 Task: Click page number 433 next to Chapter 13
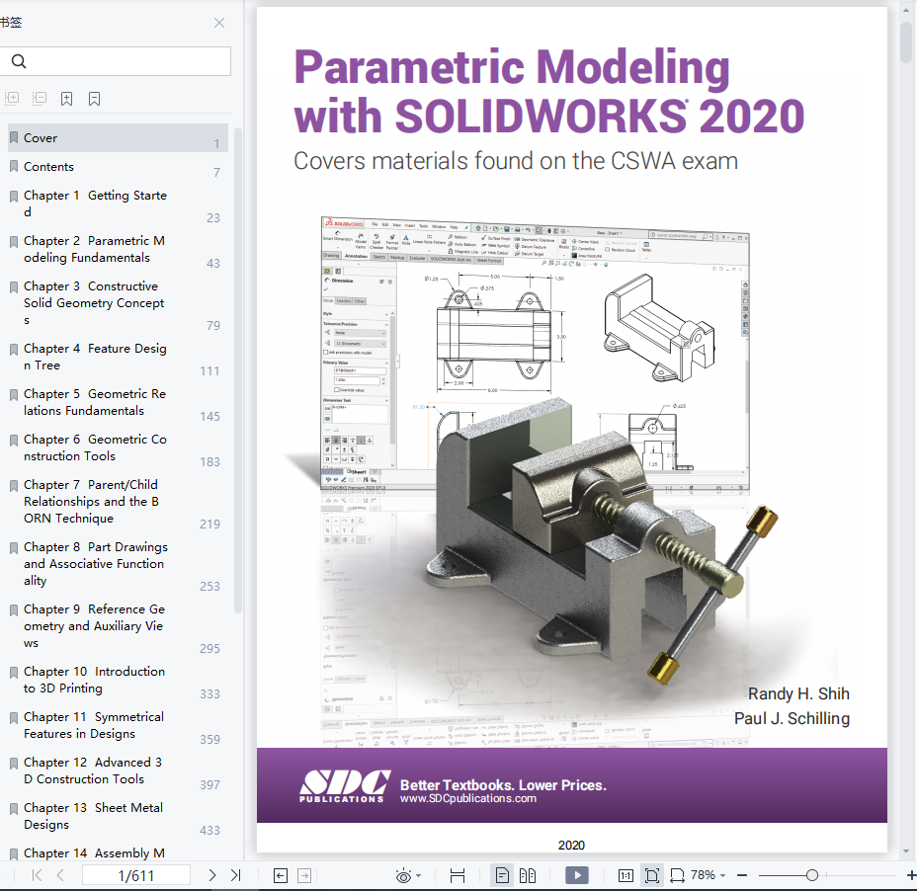[x=209, y=830]
